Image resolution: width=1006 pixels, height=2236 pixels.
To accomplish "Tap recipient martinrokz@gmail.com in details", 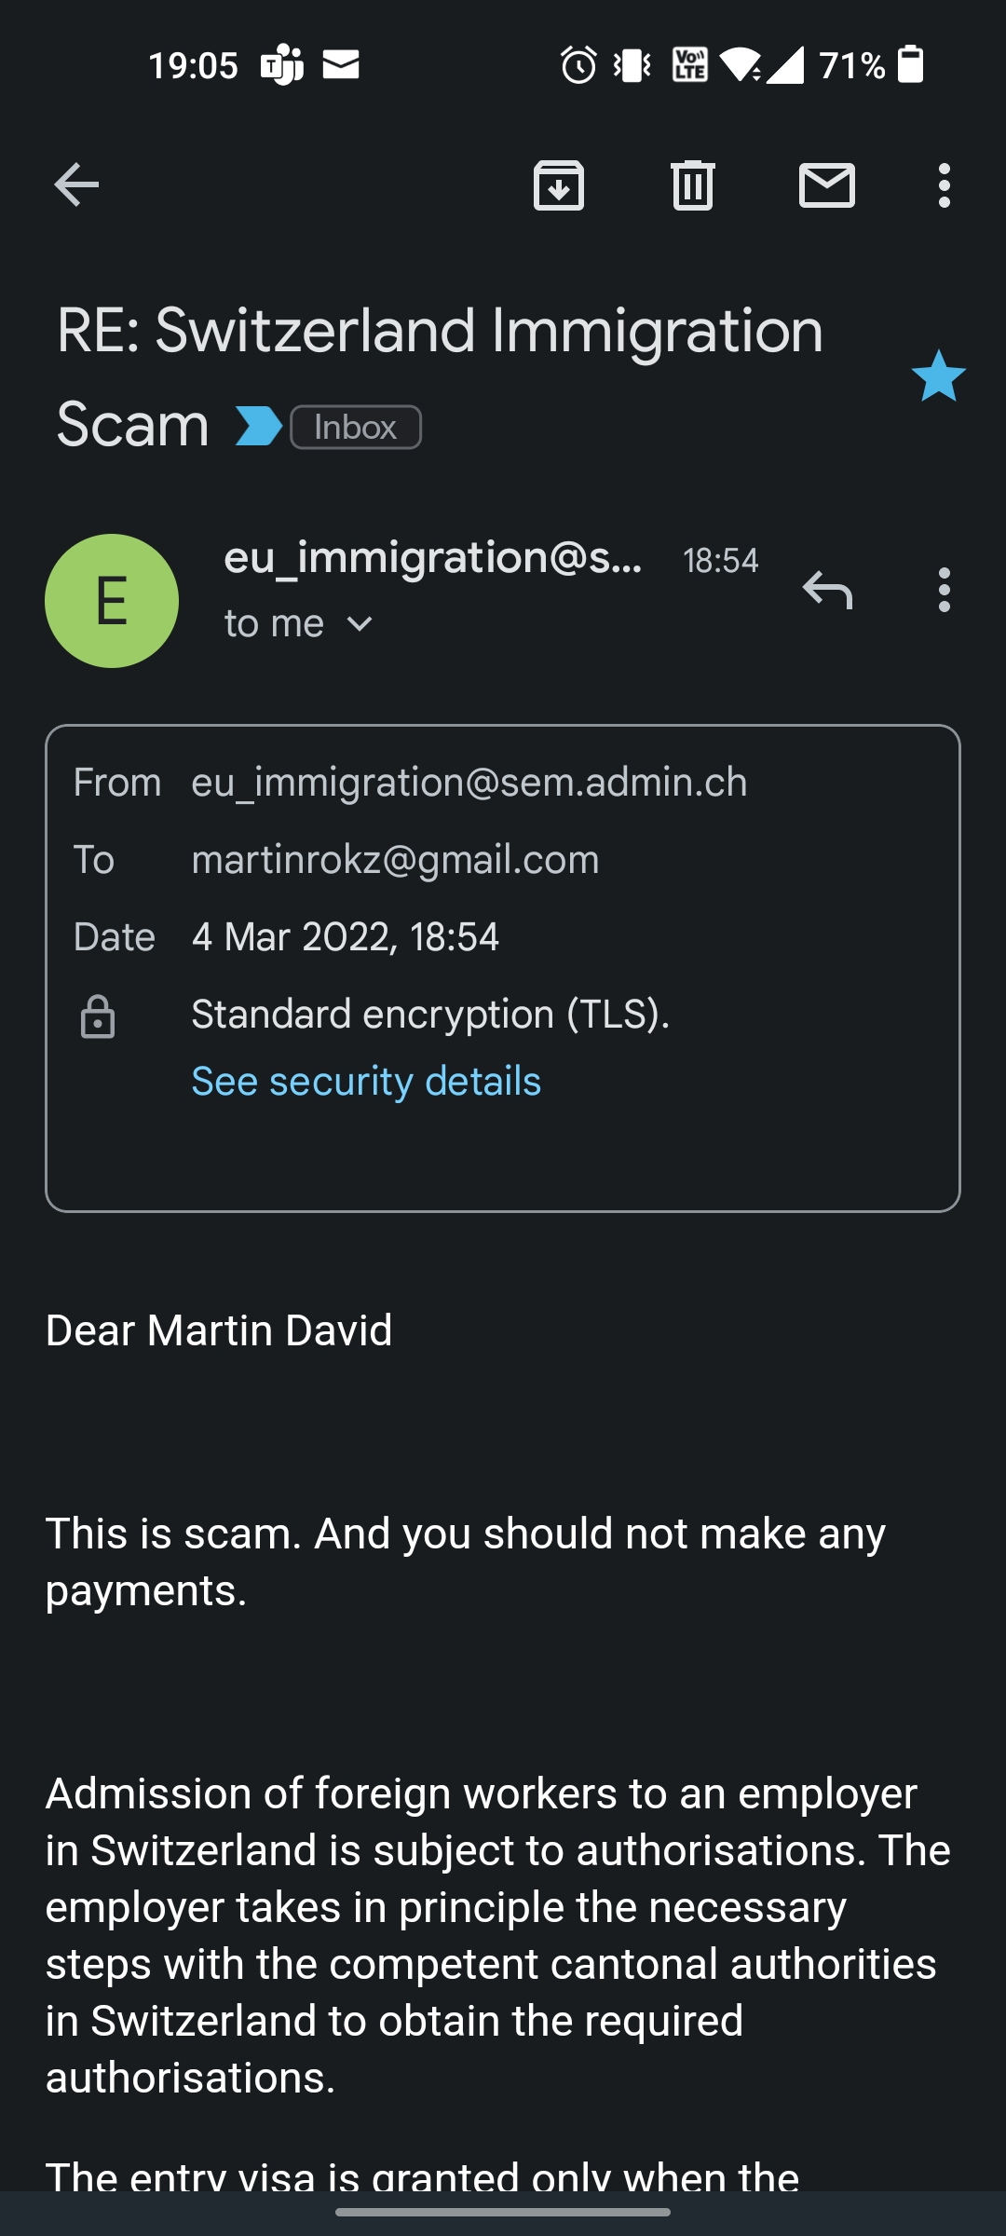I will point(395,860).
